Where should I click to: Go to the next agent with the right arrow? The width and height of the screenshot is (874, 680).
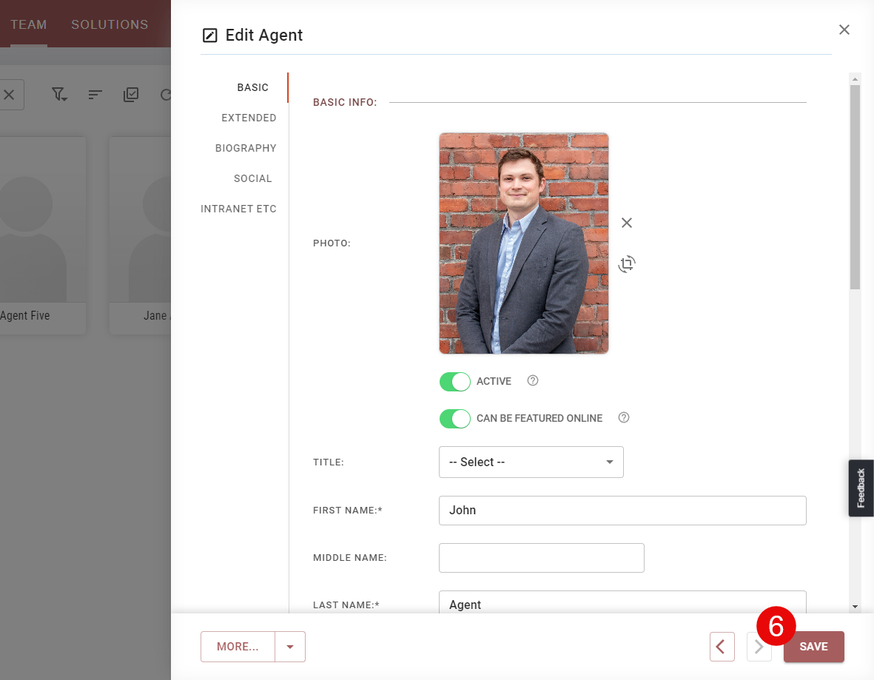(x=759, y=647)
